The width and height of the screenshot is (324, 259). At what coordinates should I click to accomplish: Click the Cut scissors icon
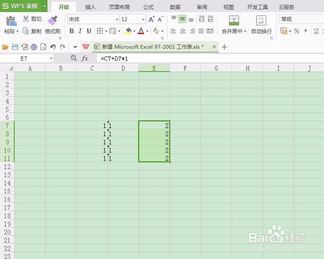(26, 19)
